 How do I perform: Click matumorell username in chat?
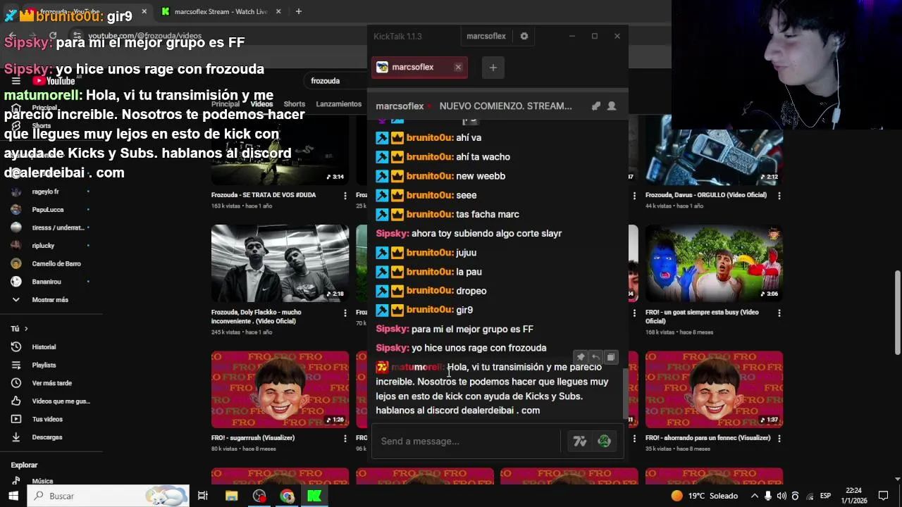pyautogui.click(x=416, y=367)
